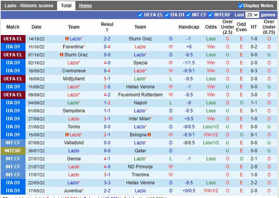The width and height of the screenshot is (279, 198).
Task: Click red card icon before Lazio on 15/08/22
Action: point(67,135)
